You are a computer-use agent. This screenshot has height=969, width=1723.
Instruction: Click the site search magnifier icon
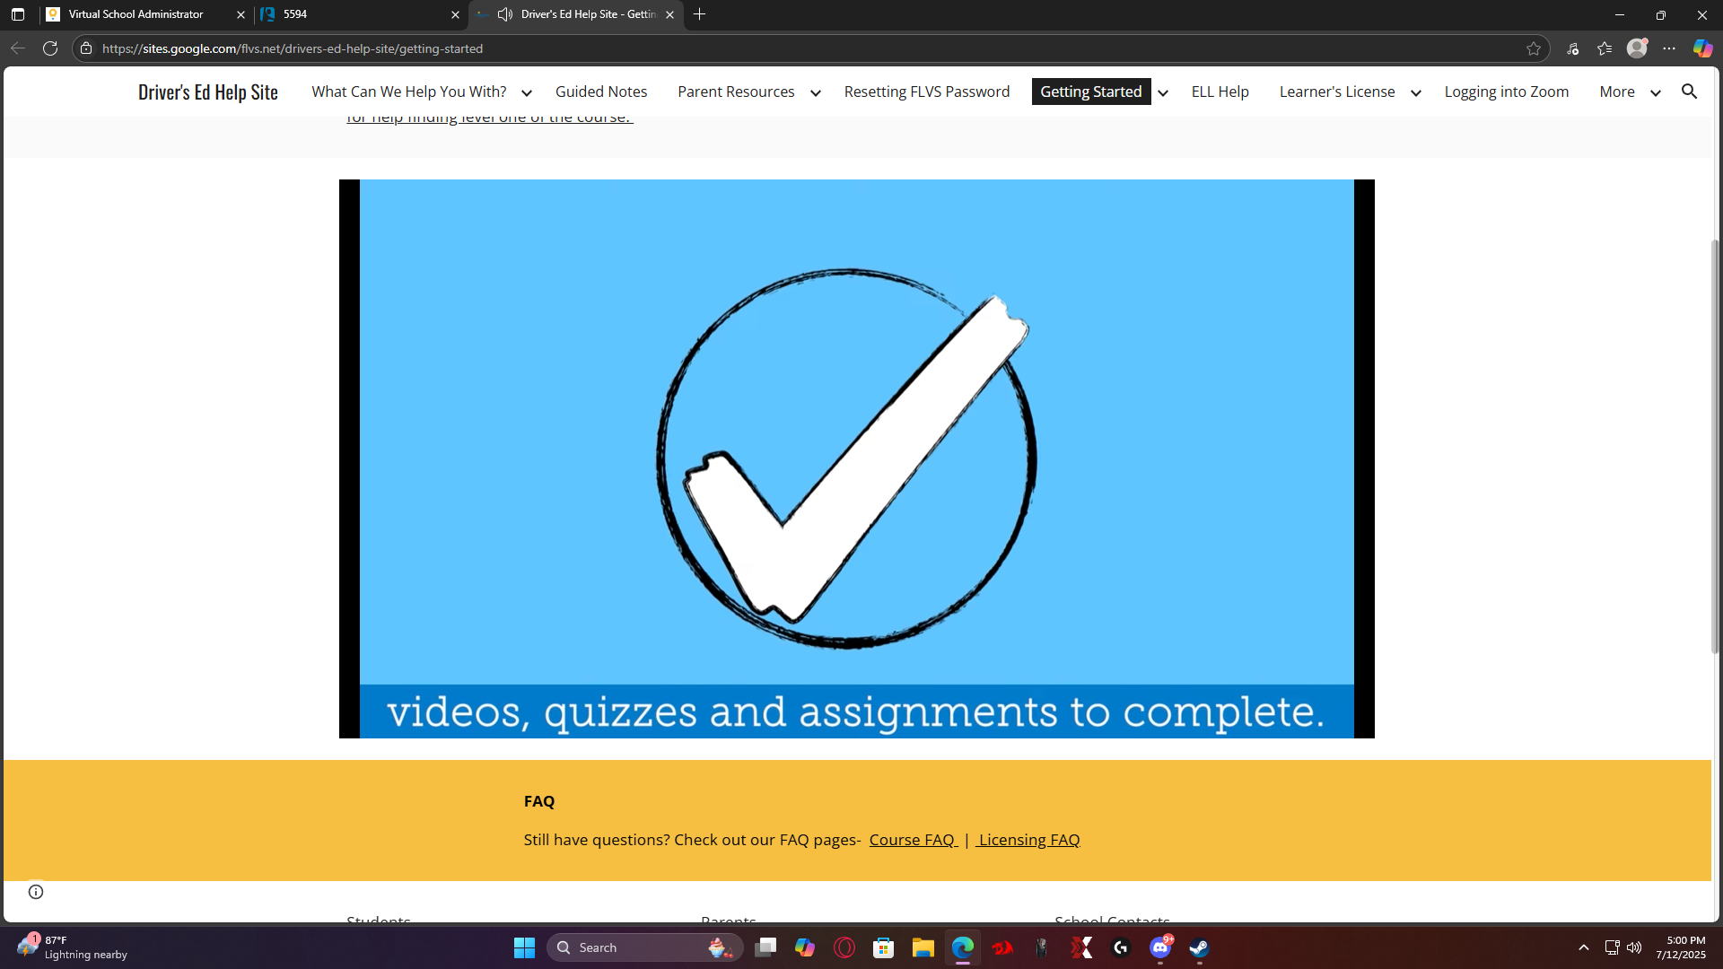(x=1689, y=92)
